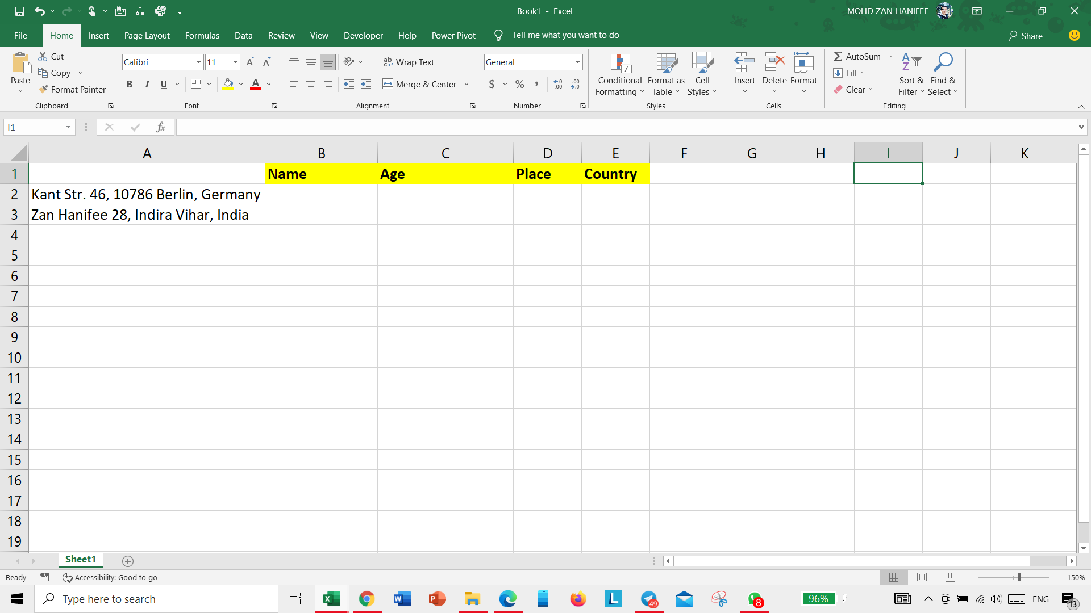
Task: Click the Percent Style icon
Action: (x=519, y=84)
